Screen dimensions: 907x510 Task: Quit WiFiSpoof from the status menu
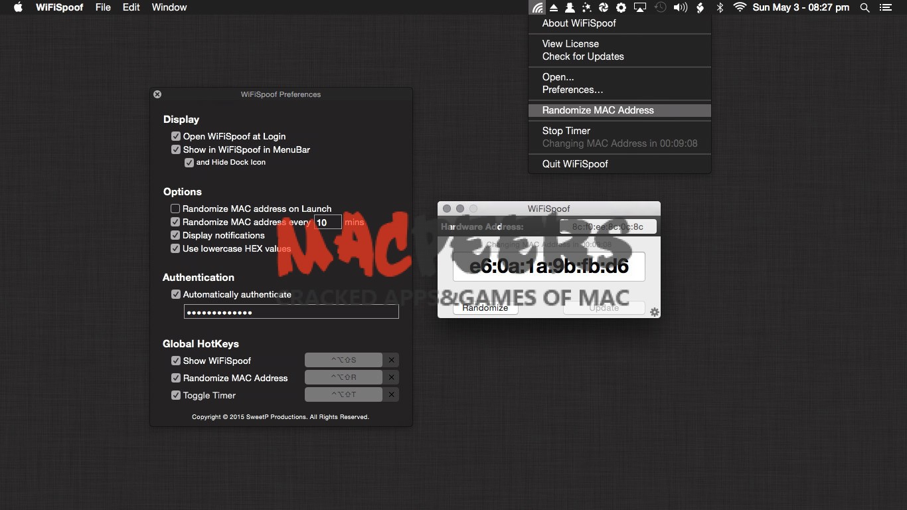pos(619,164)
